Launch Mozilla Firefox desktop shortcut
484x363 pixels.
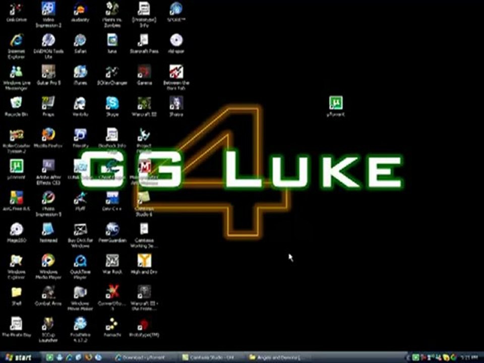48,138
